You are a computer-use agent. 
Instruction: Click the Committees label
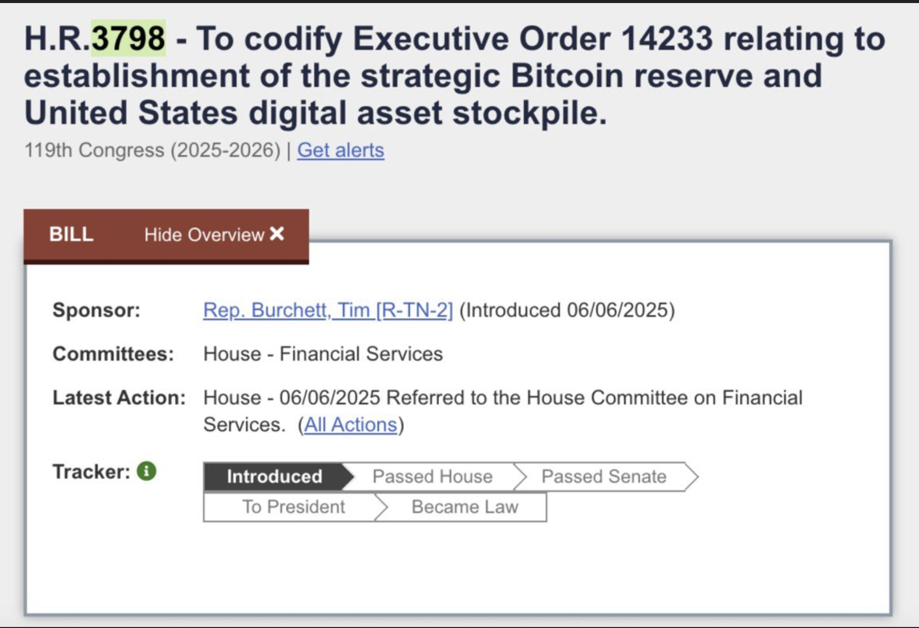[113, 354]
